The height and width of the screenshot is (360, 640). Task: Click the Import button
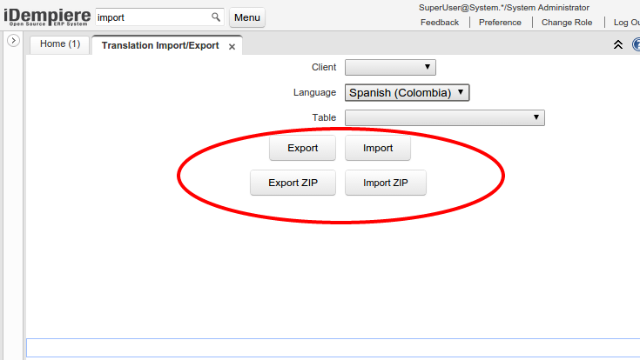tap(378, 148)
